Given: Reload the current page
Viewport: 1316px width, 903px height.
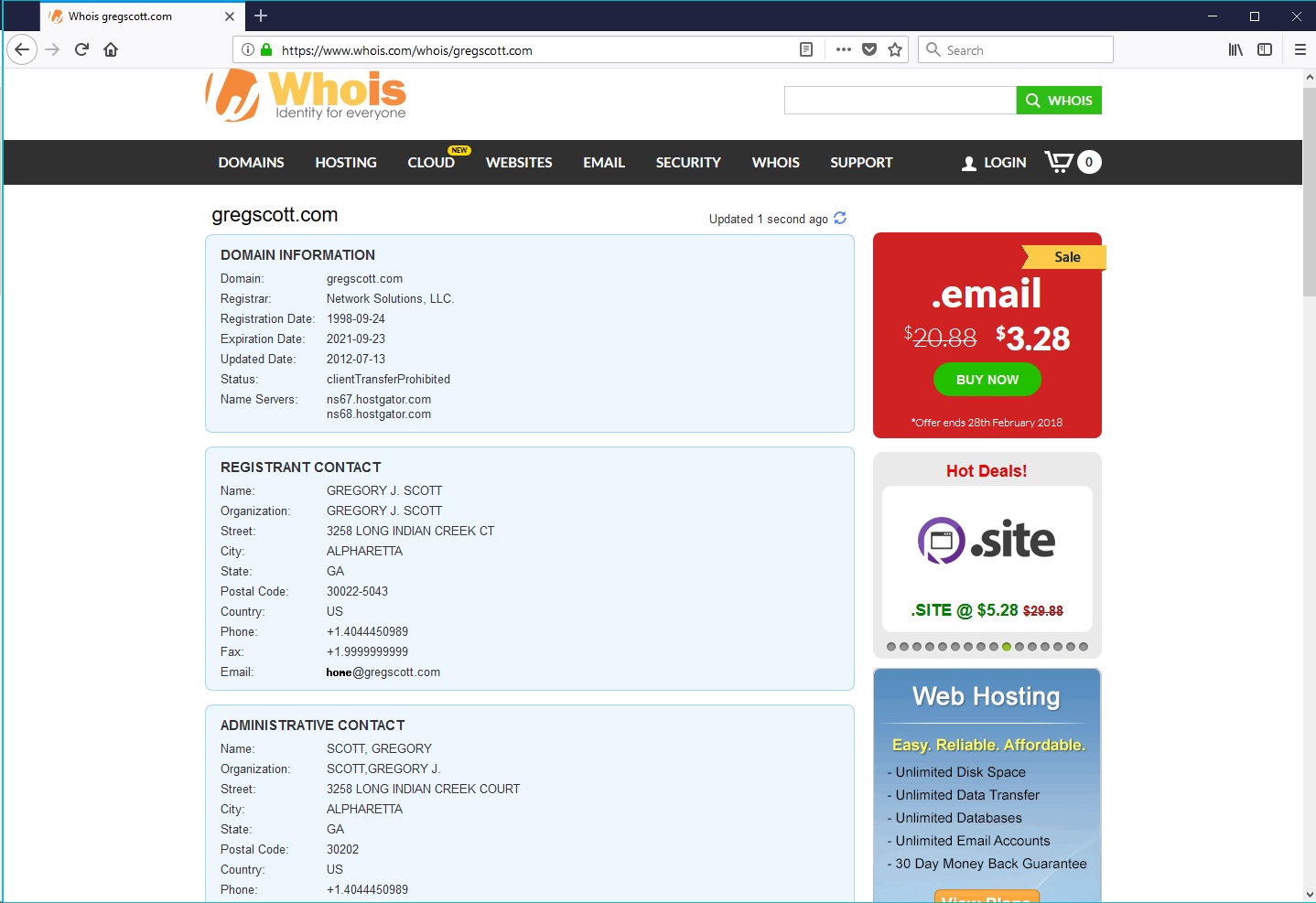Looking at the screenshot, I should click(x=81, y=49).
